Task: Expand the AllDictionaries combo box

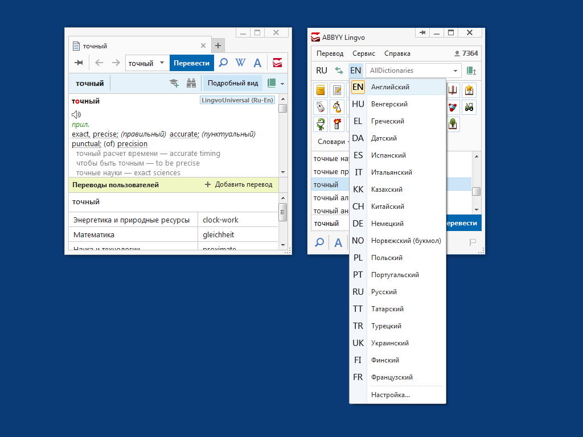Action: coord(455,71)
